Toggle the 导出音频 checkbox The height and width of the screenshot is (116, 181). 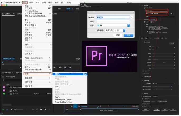click(x=151, y=22)
